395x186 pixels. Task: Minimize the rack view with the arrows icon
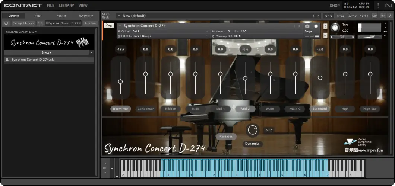click(x=390, y=16)
